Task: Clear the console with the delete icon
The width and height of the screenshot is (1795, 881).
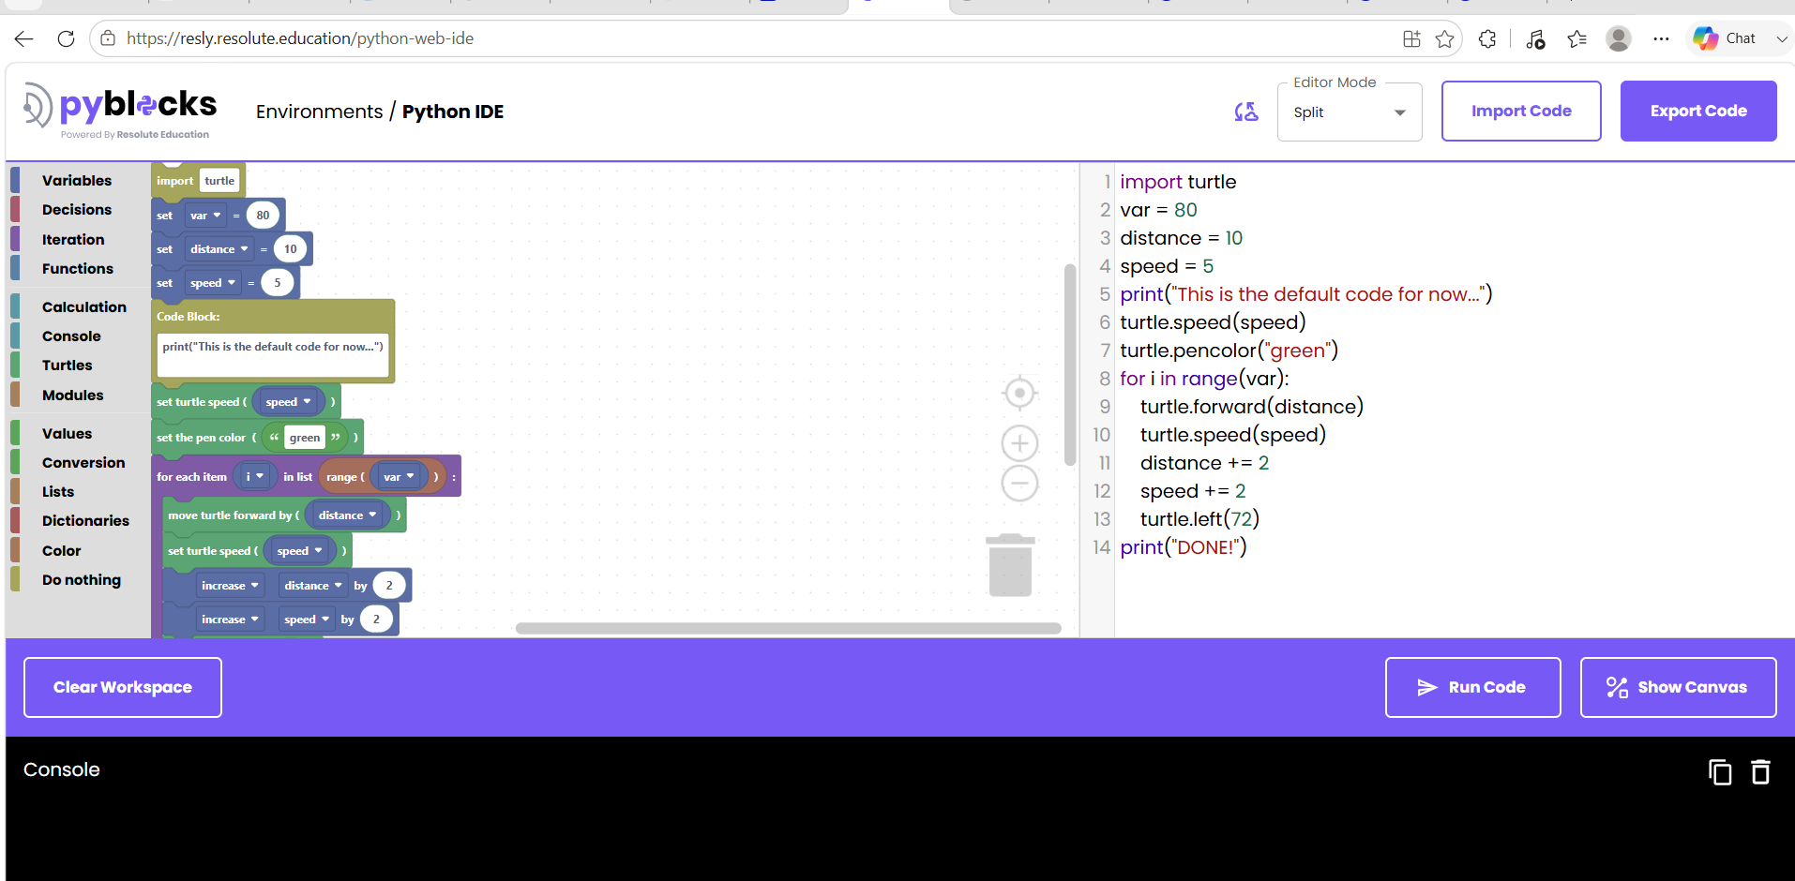Action: pyautogui.click(x=1761, y=772)
